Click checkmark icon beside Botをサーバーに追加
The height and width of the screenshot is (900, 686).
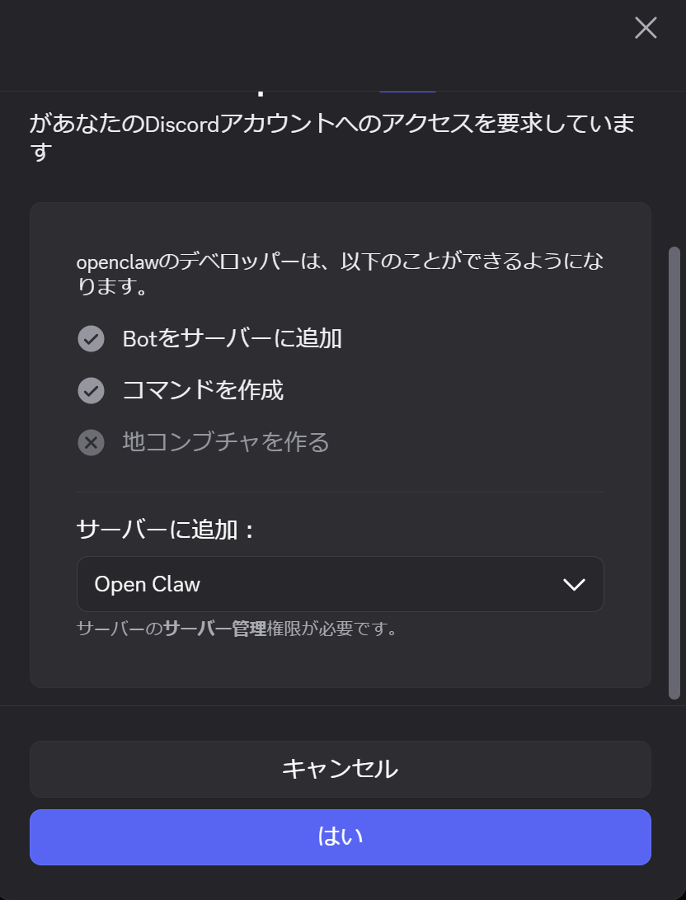point(91,338)
